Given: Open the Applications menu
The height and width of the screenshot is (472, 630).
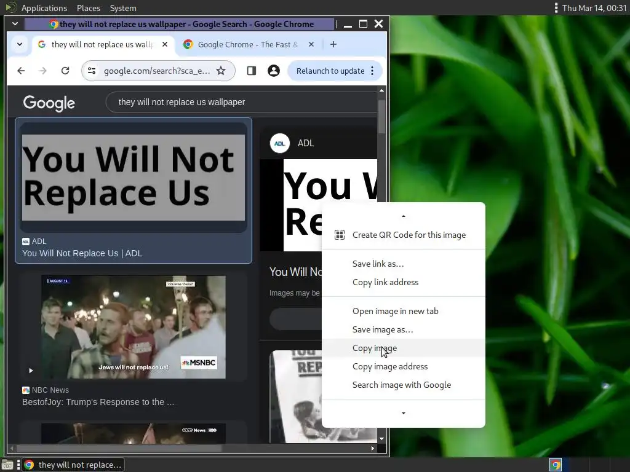Looking at the screenshot, I should tap(44, 8).
